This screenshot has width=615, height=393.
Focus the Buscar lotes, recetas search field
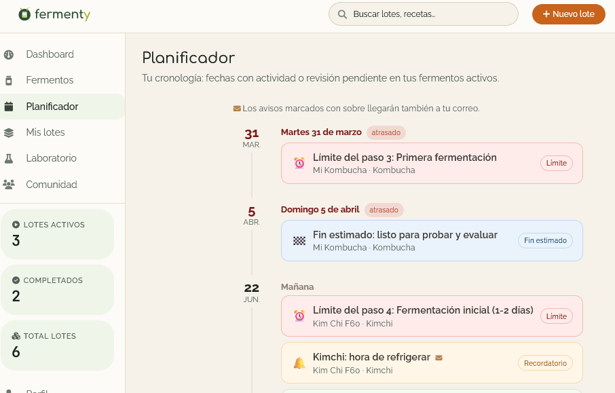(x=423, y=14)
